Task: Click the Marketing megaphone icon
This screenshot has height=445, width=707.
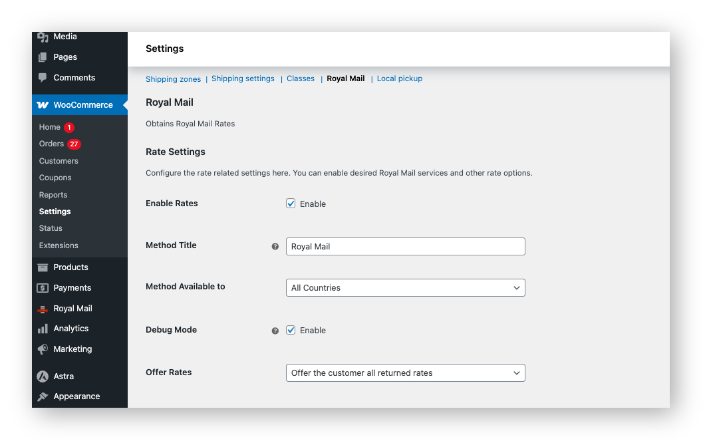Action: [x=43, y=349]
